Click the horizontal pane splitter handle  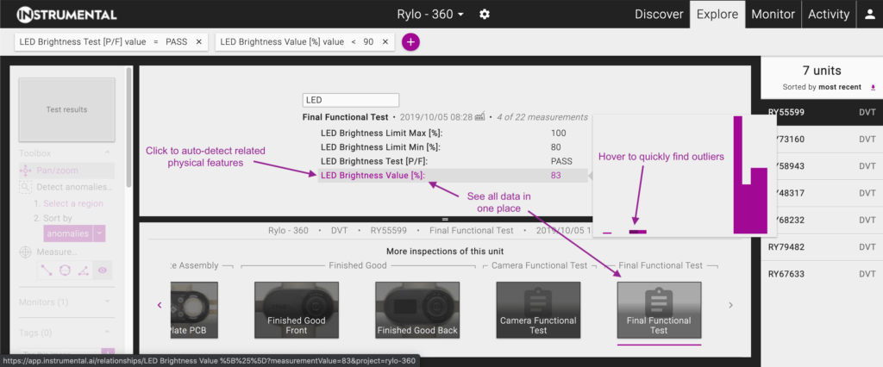(445, 219)
